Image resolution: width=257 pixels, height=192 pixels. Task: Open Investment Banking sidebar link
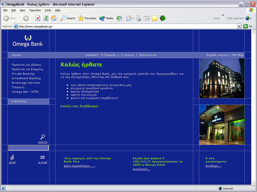[x=26, y=78]
